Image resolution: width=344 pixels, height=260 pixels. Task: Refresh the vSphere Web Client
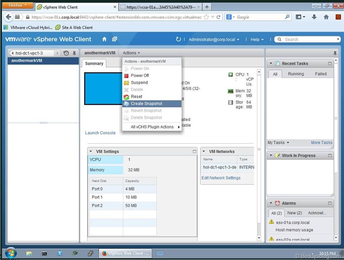178,39
